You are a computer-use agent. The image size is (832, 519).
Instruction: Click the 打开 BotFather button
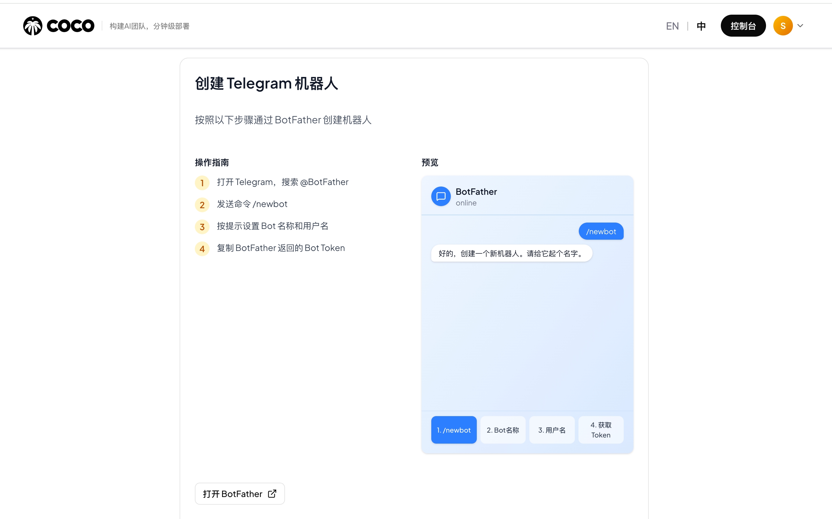coord(239,493)
